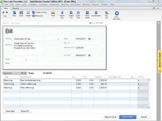Select the Red mug item cell
This screenshot has height=121, width=162.
(x=12, y=88)
